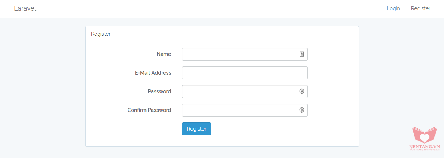Open Register from the top navigation
Screen dimensions: 444x158
pos(421,8)
